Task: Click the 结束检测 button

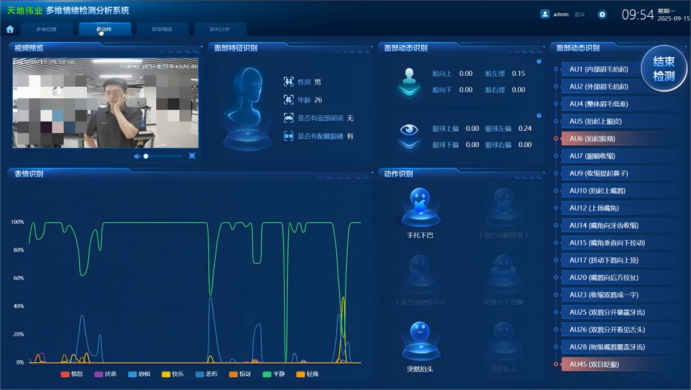Action: 664,68
